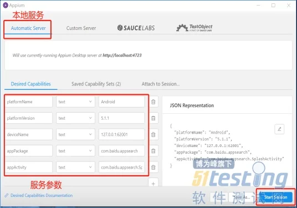Delete the appActivity capability row

pos(153,168)
